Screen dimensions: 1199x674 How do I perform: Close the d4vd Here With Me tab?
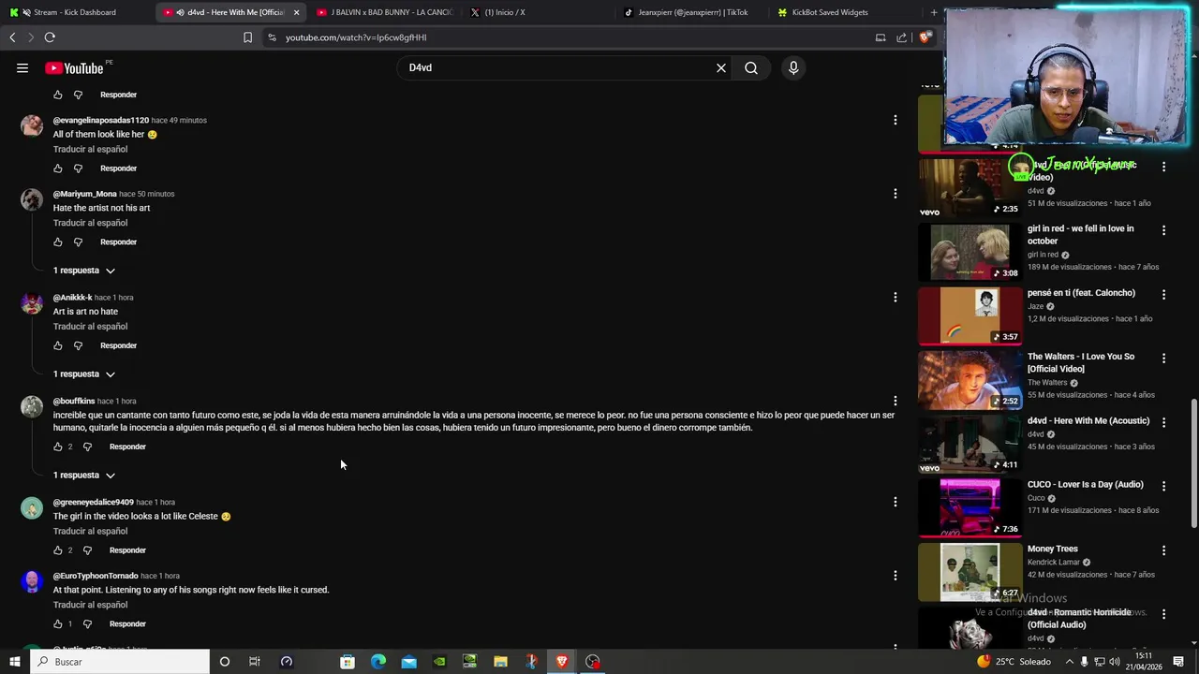[296, 12]
